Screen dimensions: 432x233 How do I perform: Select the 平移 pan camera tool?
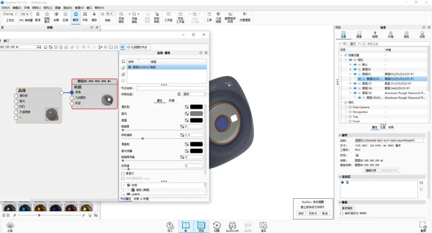(x=85, y=16)
